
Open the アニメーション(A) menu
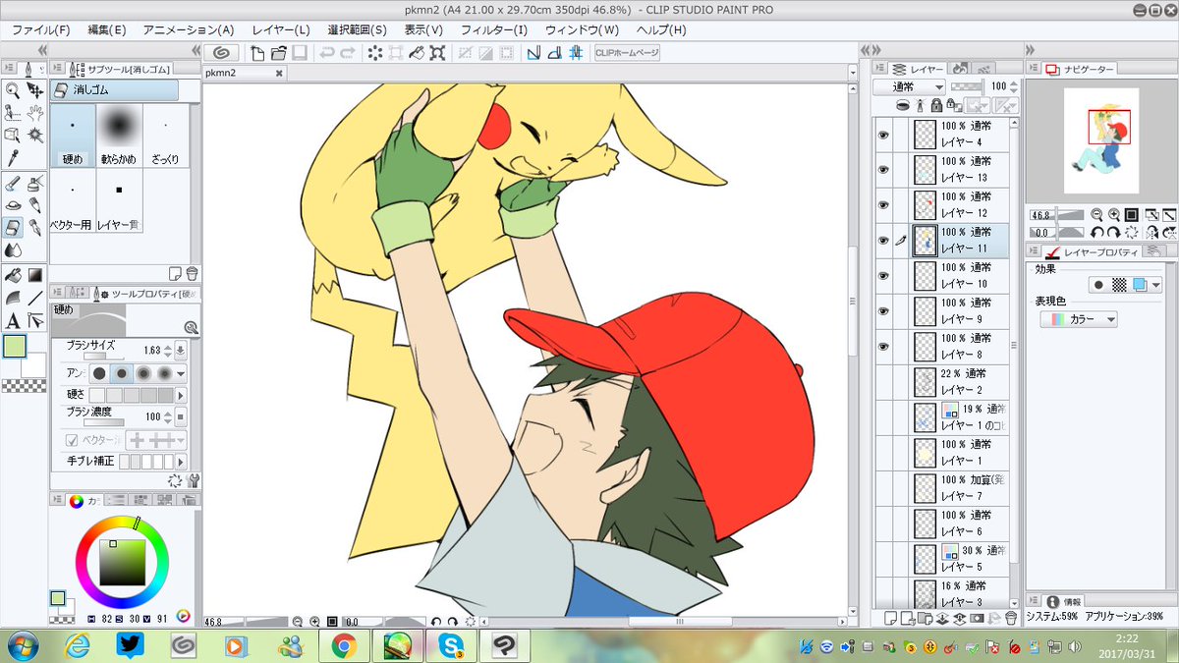click(x=189, y=29)
